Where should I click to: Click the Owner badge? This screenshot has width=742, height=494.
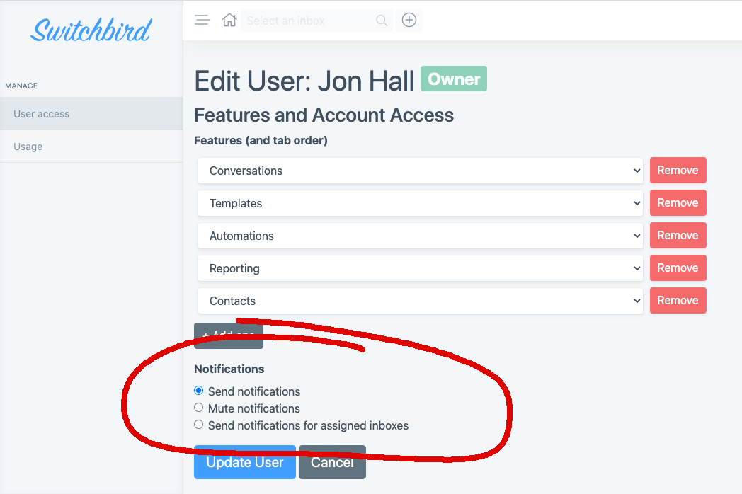tap(454, 79)
